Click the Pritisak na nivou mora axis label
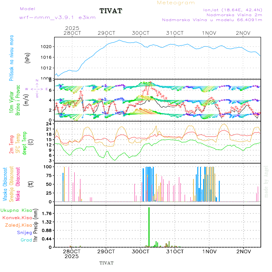This screenshot has width=272, height=272. point(11,58)
